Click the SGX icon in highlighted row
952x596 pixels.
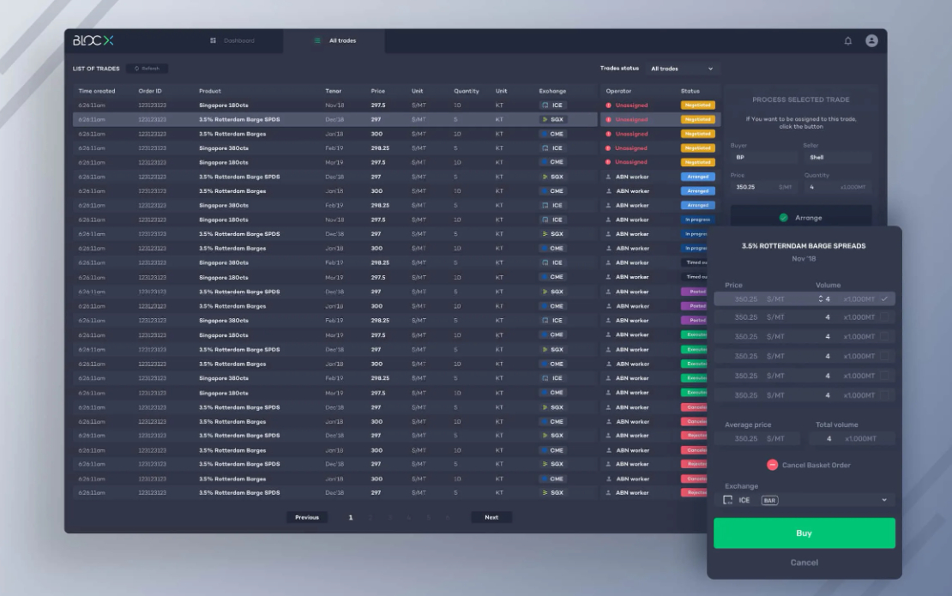[545, 120]
